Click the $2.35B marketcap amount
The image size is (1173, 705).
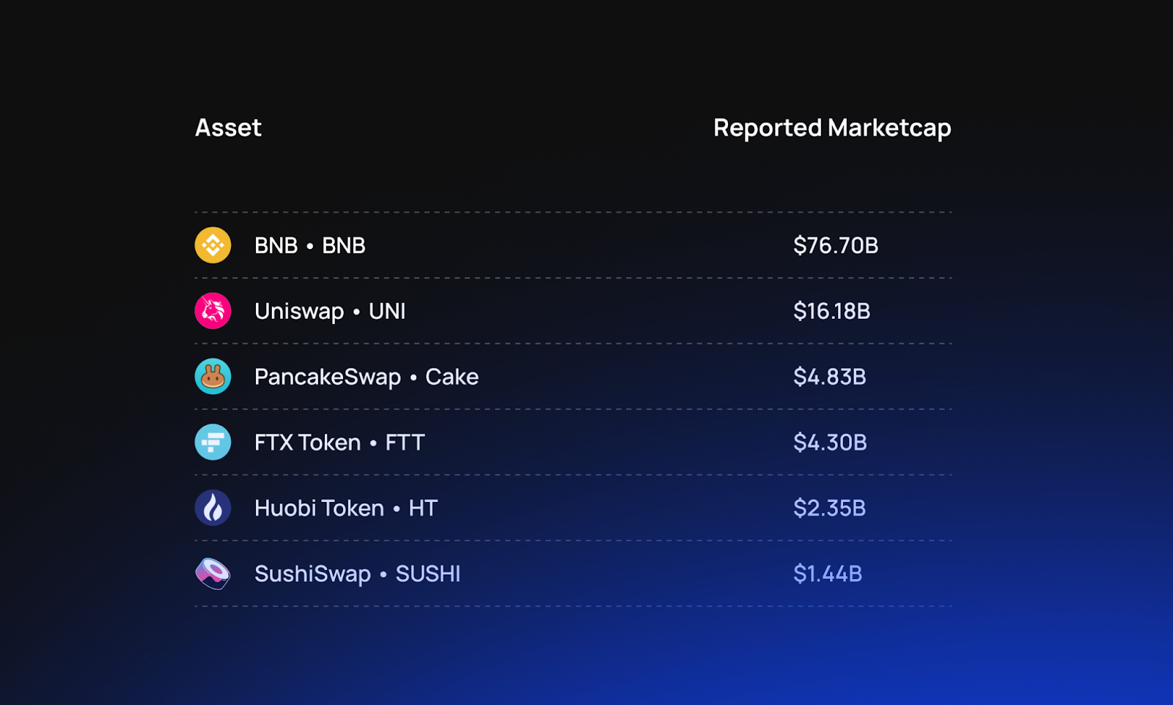(x=829, y=508)
